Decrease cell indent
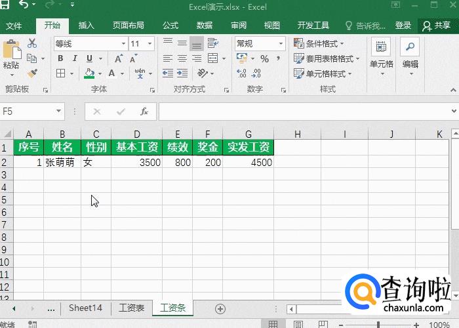The width and height of the screenshot is (459, 328). click(168, 73)
